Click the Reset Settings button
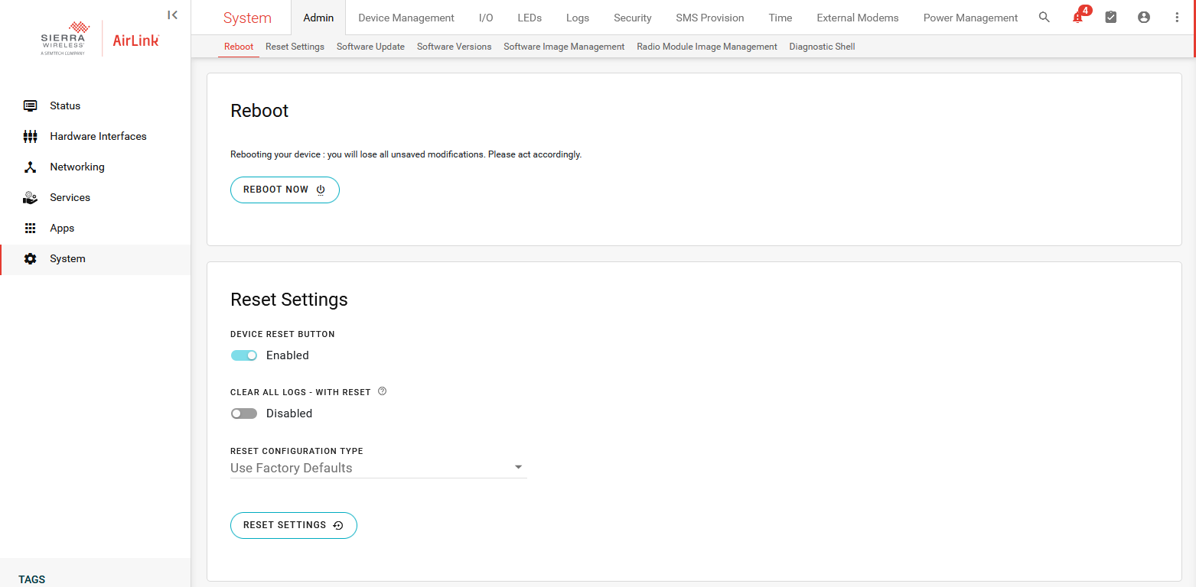The width and height of the screenshot is (1196, 587). pyautogui.click(x=293, y=525)
